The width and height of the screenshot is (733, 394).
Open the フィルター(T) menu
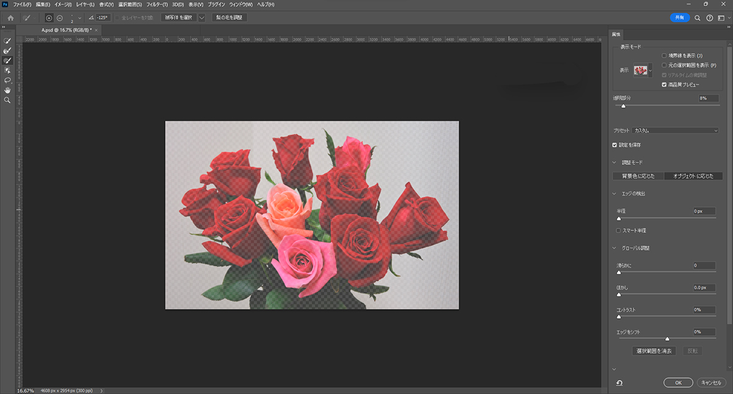tap(156, 4)
